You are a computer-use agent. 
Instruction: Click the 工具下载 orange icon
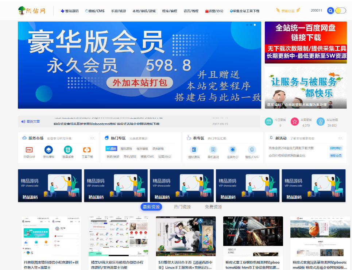pyautogui.click(x=87, y=150)
